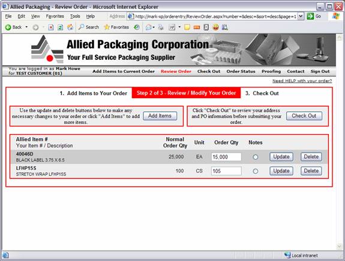Click the Print toolbar icon
Screen dimensions: 345x261
click(161, 27)
